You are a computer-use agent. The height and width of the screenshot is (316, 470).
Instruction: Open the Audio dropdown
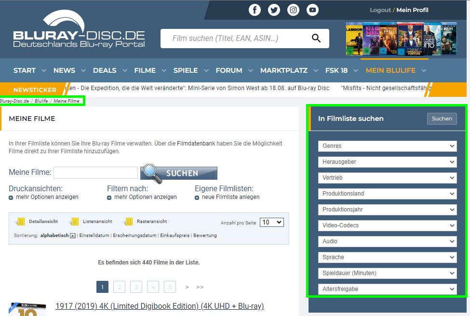pyautogui.click(x=387, y=241)
